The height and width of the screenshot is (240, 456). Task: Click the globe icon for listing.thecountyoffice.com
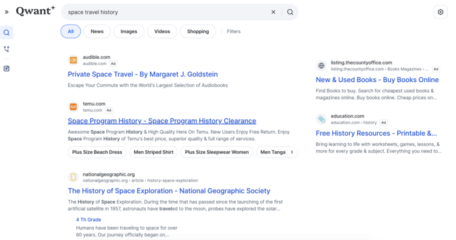click(321, 65)
